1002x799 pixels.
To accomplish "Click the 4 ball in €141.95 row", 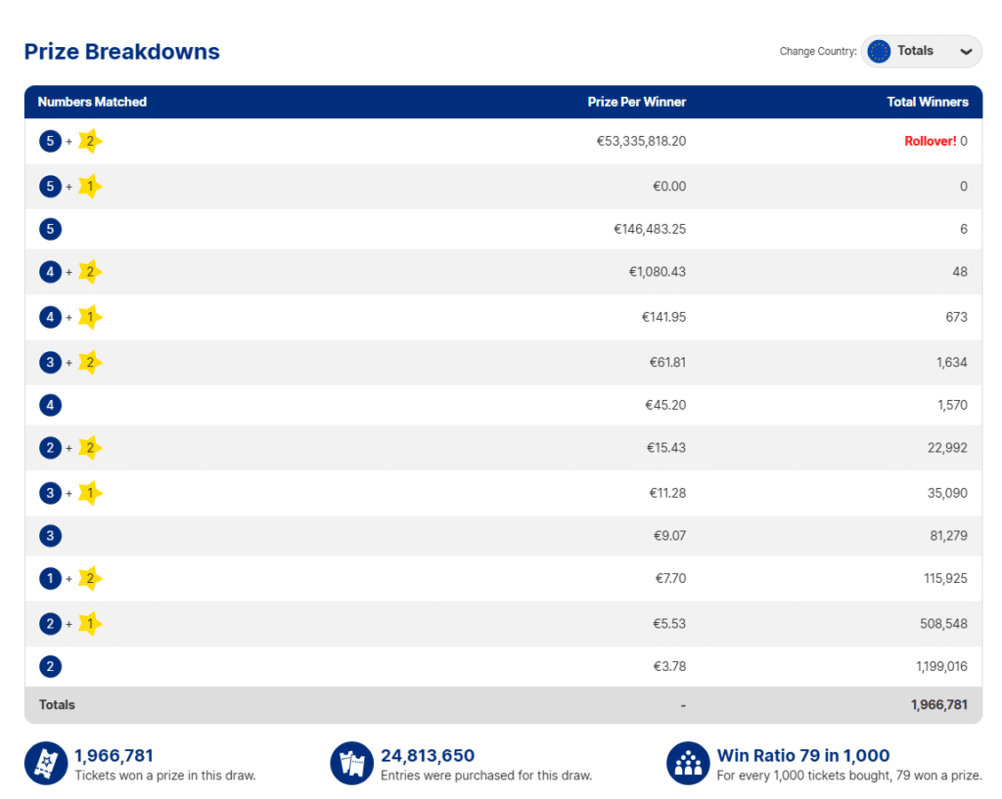I will 51,318.
